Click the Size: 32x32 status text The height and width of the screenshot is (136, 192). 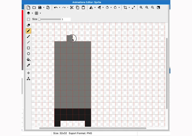tap(60, 133)
